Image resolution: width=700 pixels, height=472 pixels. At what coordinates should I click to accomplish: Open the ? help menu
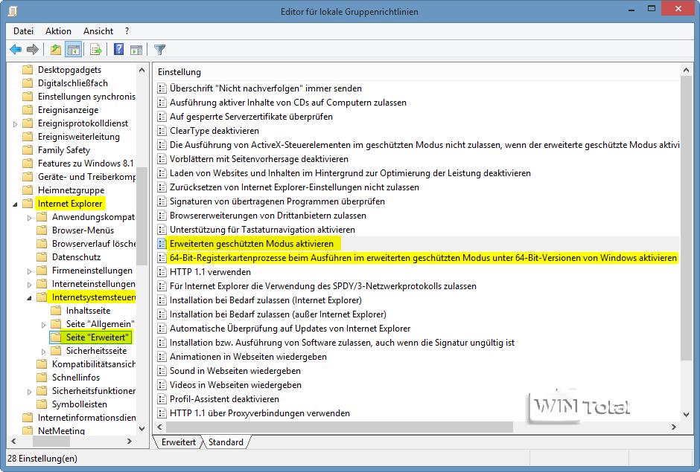[x=127, y=30]
